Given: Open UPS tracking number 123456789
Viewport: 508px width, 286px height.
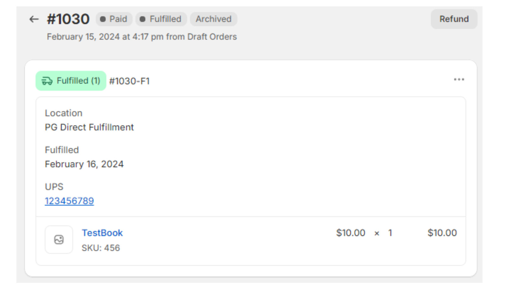Looking at the screenshot, I should (69, 201).
